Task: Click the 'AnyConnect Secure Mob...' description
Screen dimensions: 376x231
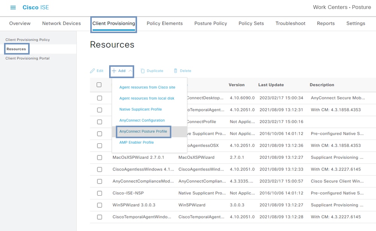Action: point(338,98)
